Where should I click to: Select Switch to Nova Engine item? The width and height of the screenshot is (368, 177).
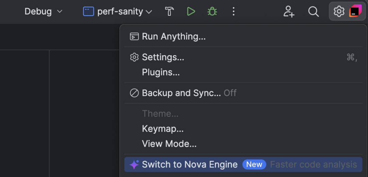pos(243,164)
